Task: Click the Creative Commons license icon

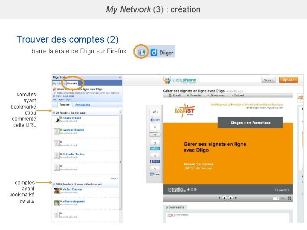Action: [177, 190]
